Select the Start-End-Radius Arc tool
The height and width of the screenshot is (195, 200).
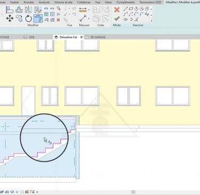click(x=125, y=14)
